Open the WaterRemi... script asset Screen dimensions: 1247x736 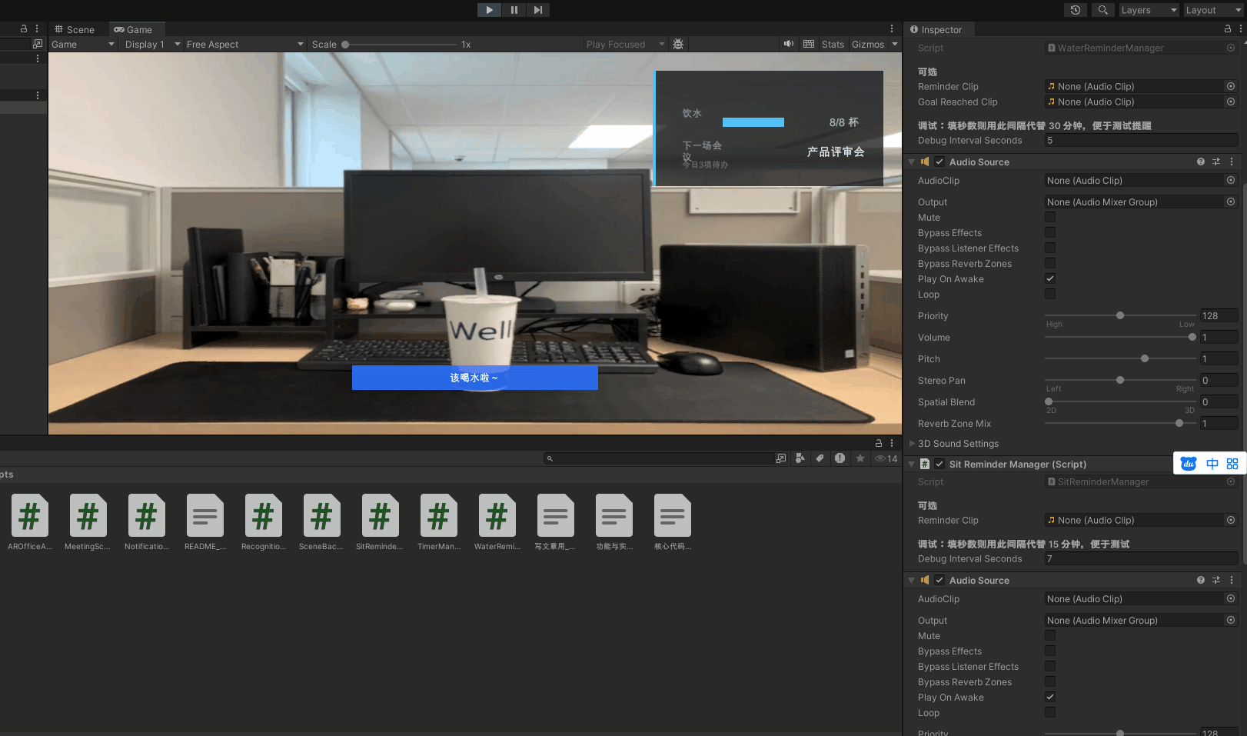[497, 521]
